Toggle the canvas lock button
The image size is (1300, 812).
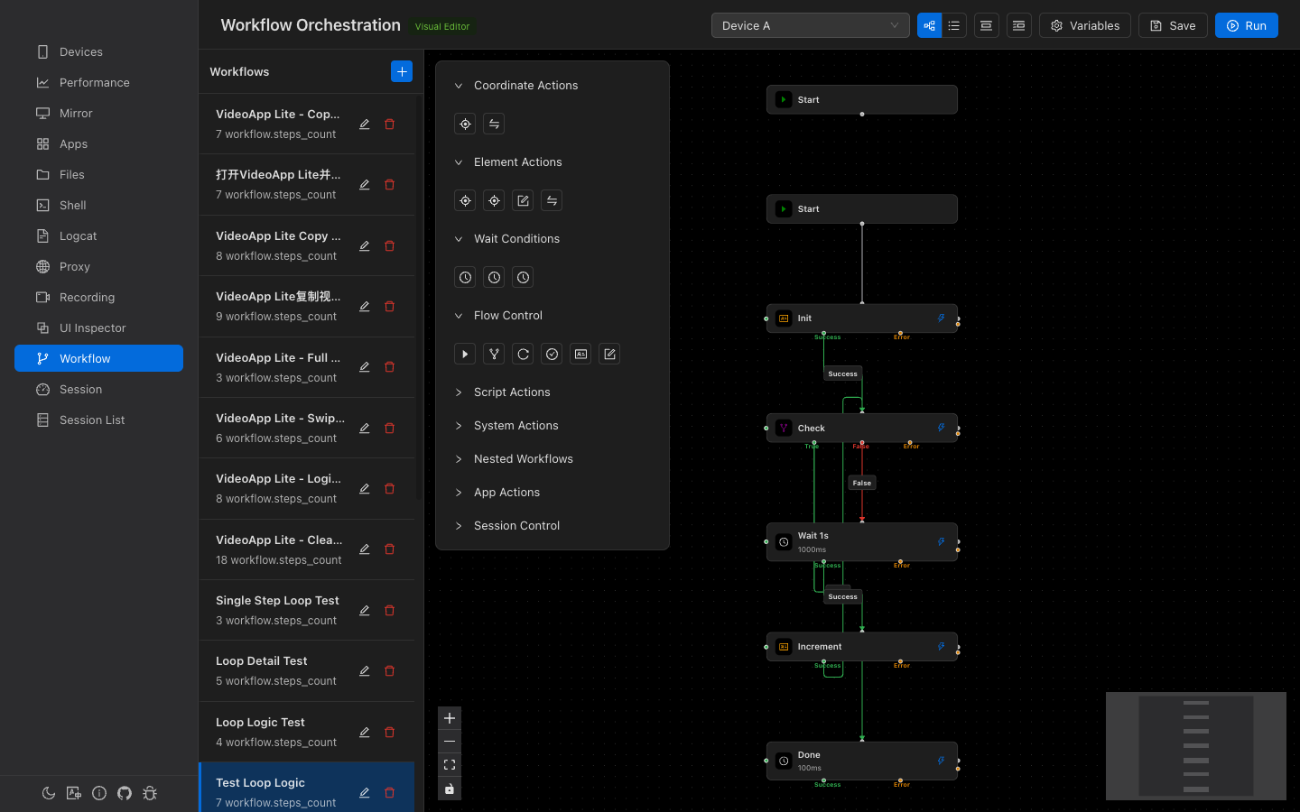pyautogui.click(x=449, y=788)
